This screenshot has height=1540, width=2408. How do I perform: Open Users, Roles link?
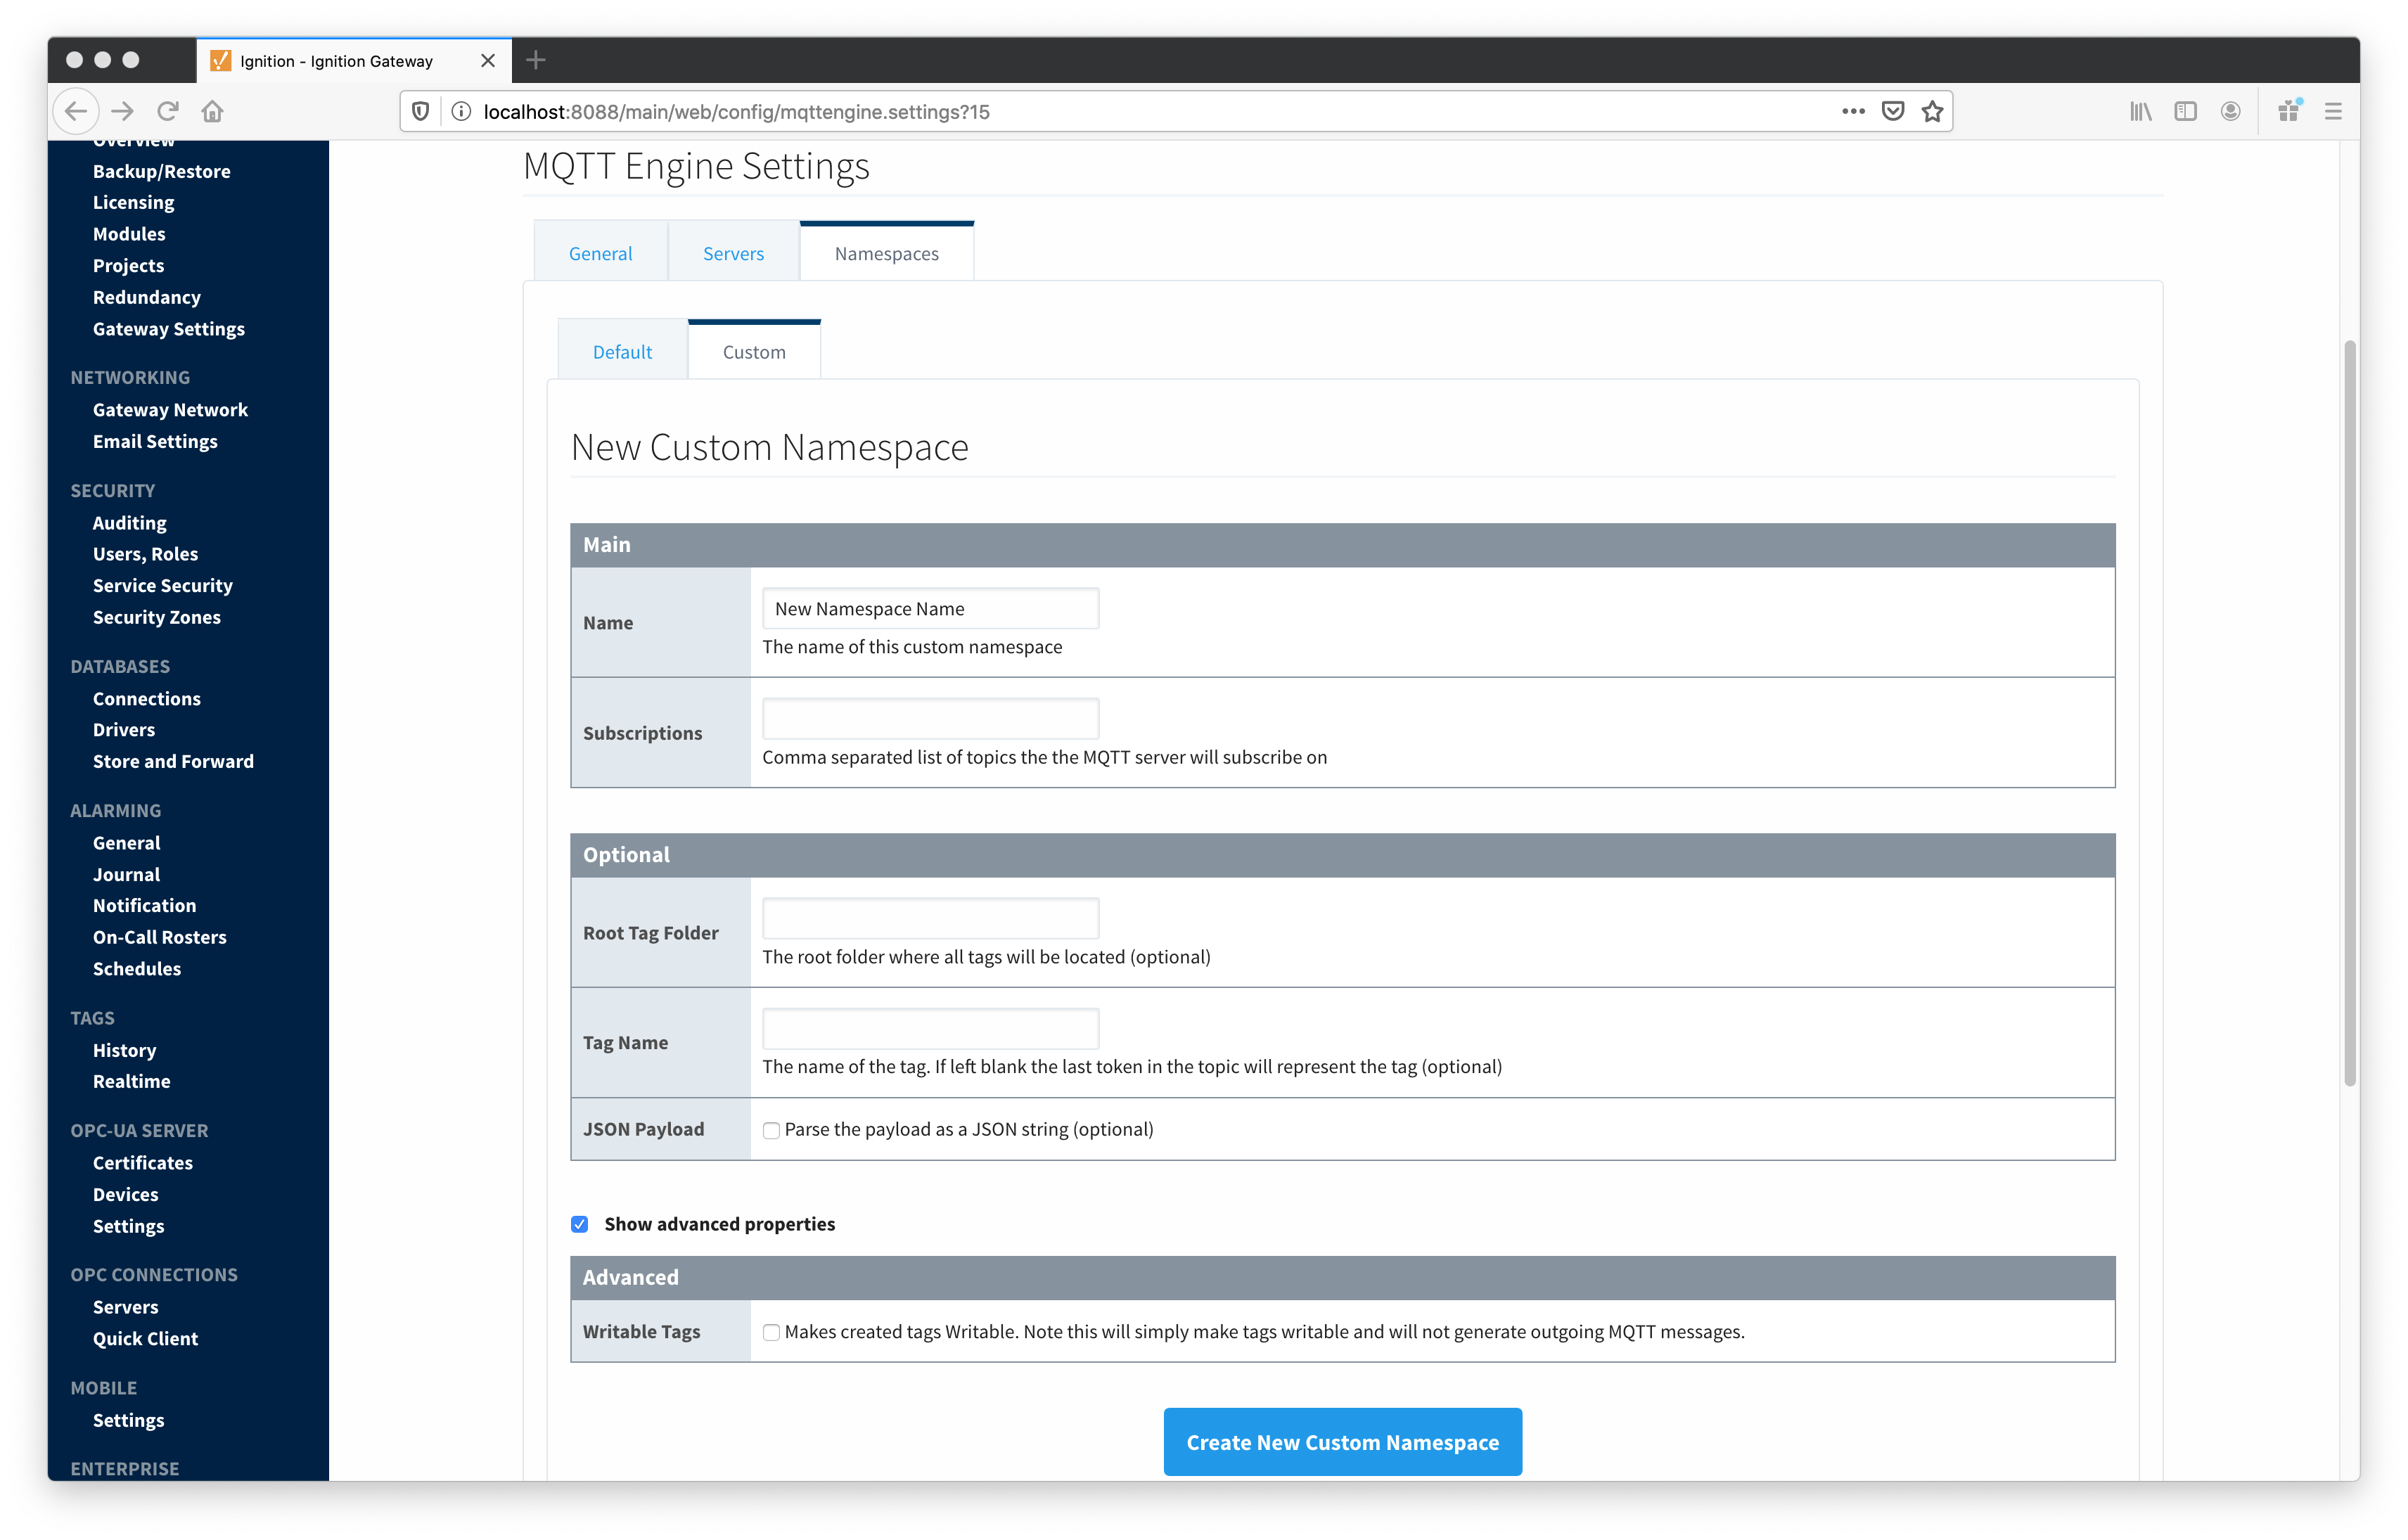pos(145,554)
